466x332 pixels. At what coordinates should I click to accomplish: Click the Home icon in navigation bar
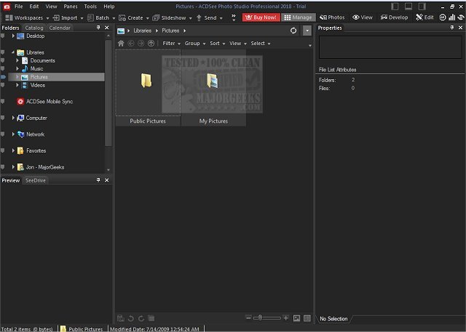coord(122,44)
